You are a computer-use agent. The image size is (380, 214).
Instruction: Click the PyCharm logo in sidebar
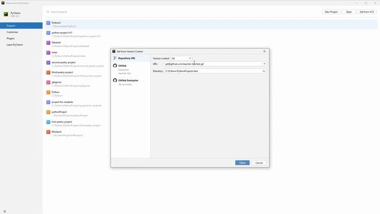6,14
